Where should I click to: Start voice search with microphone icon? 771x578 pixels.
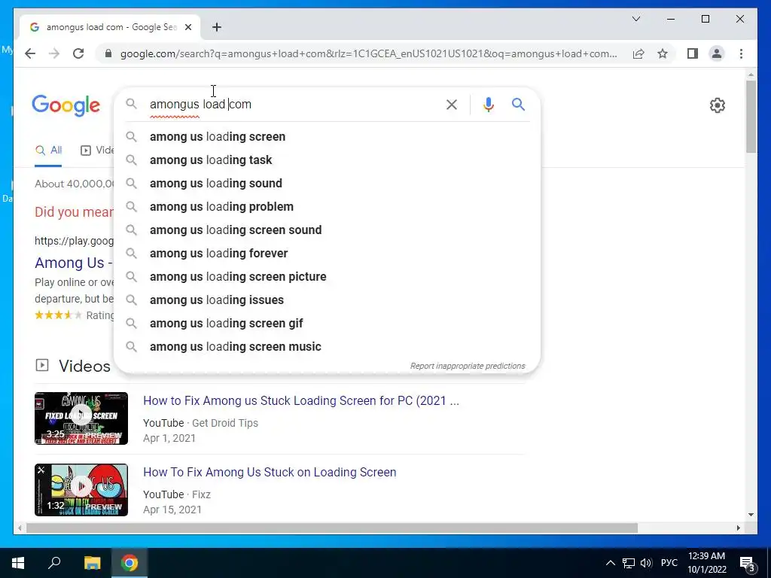tap(488, 104)
